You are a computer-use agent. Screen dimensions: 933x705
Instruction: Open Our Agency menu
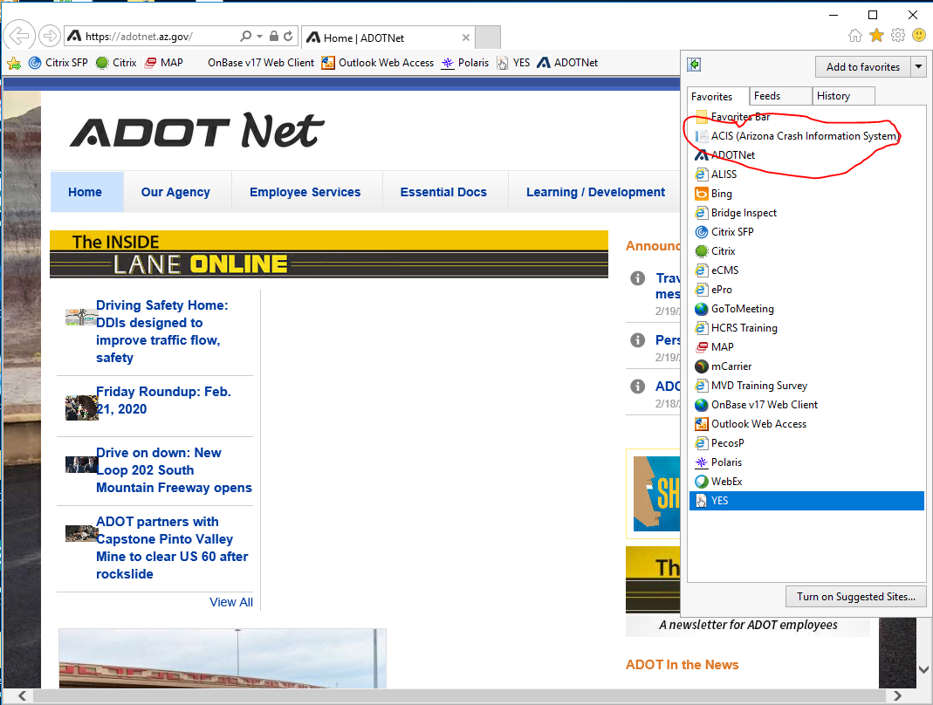click(175, 192)
